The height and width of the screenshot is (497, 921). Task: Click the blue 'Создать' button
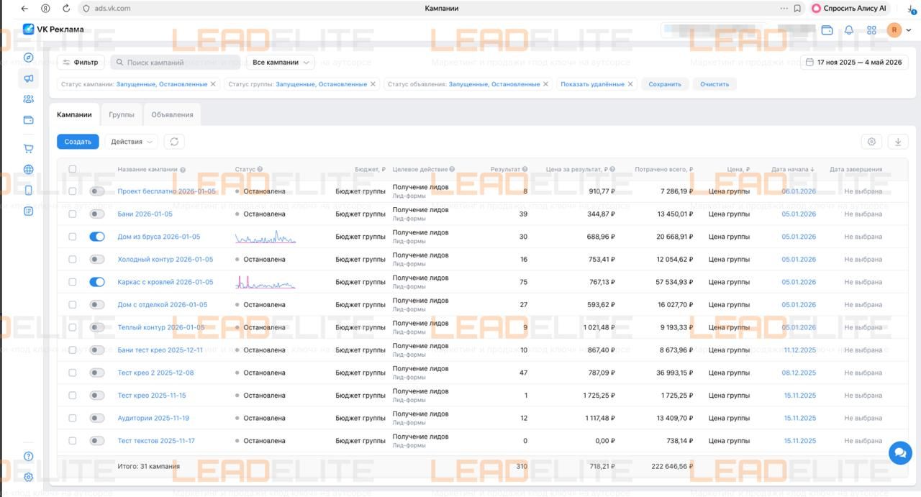(x=78, y=142)
